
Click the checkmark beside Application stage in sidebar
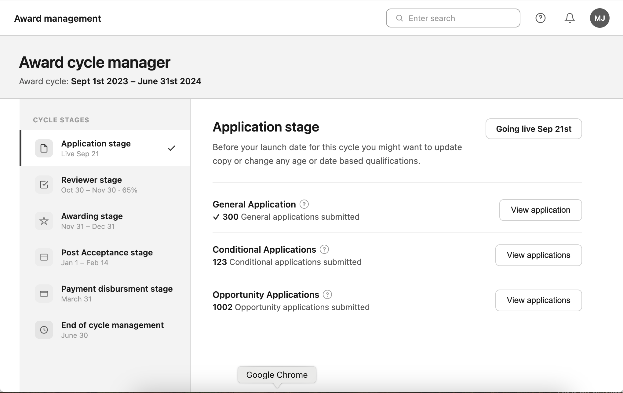point(172,148)
